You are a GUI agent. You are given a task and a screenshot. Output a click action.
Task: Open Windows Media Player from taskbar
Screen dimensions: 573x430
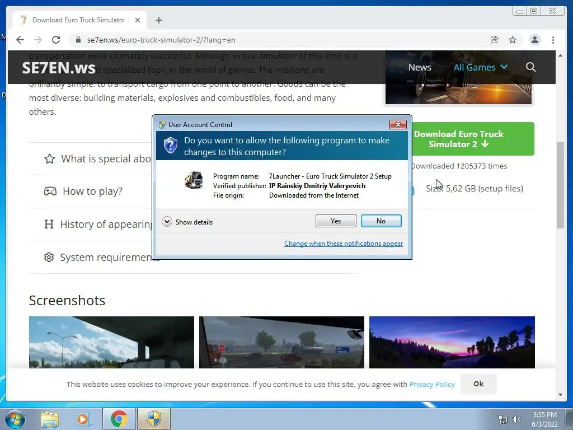83,419
